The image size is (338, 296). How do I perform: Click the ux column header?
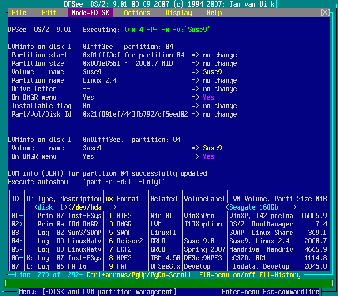109,199
